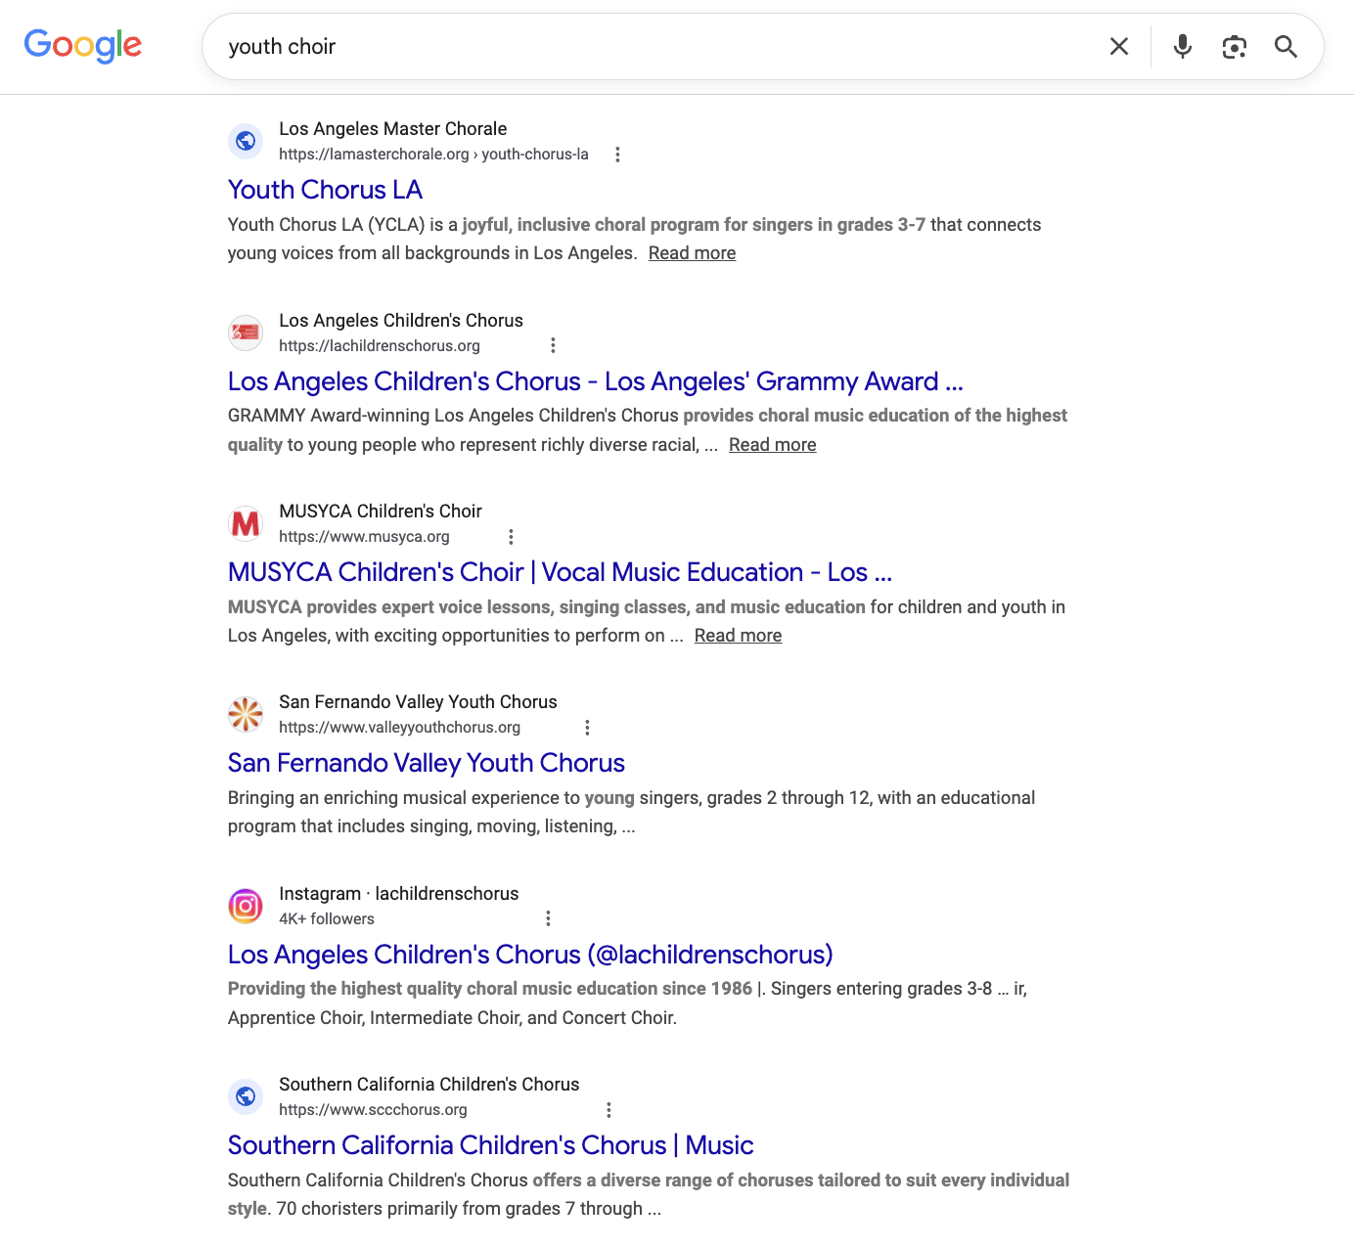The image size is (1354, 1248).
Task: Click the San Fernando Valley Youth Chorus favicon
Action: click(x=246, y=714)
